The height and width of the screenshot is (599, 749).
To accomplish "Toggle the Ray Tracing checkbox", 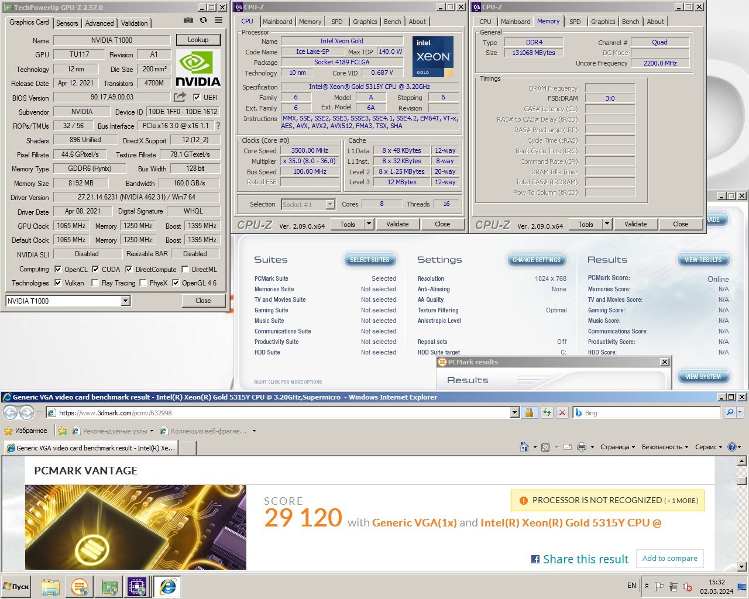I will point(95,283).
